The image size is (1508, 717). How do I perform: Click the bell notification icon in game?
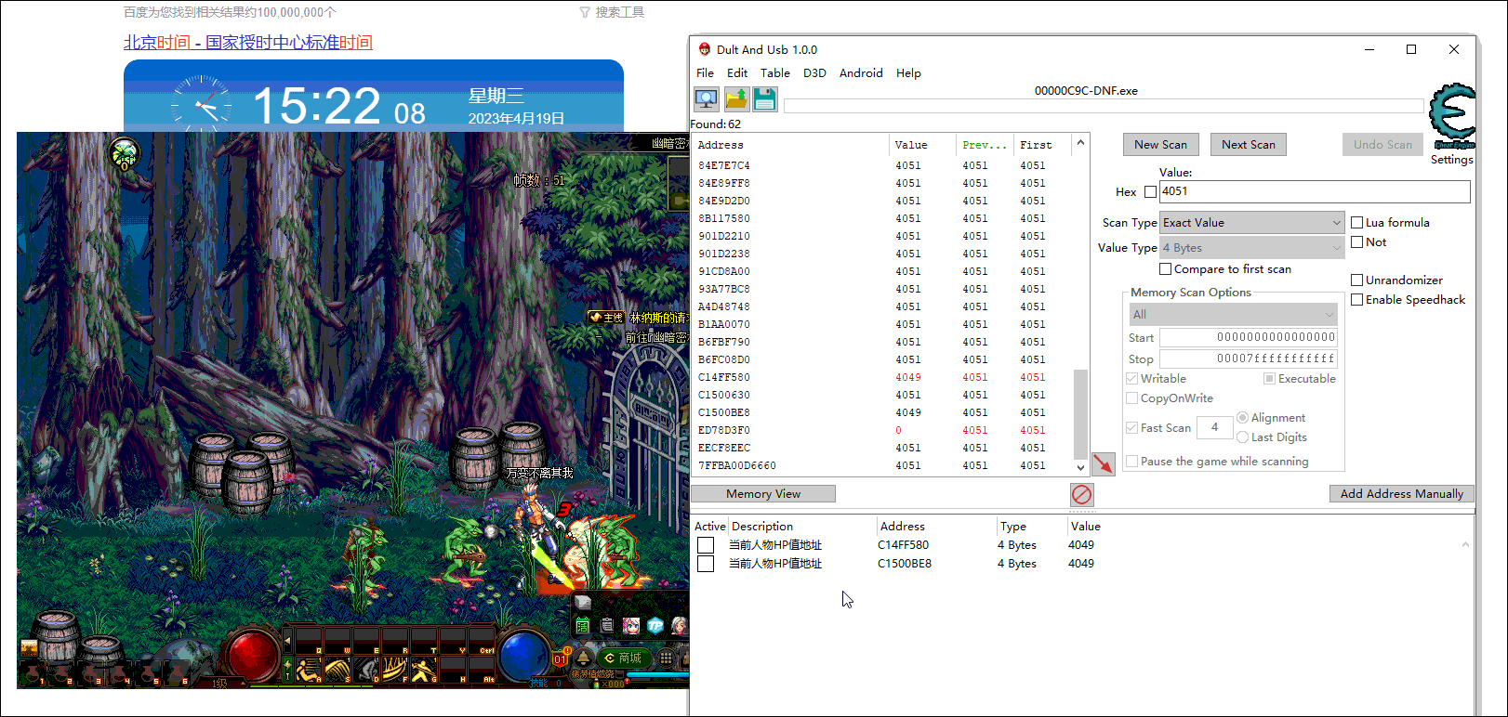[x=584, y=658]
